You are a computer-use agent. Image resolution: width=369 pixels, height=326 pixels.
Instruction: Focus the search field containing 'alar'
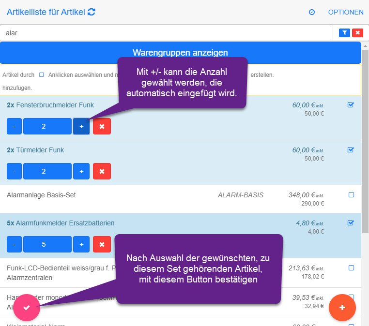[167, 33]
